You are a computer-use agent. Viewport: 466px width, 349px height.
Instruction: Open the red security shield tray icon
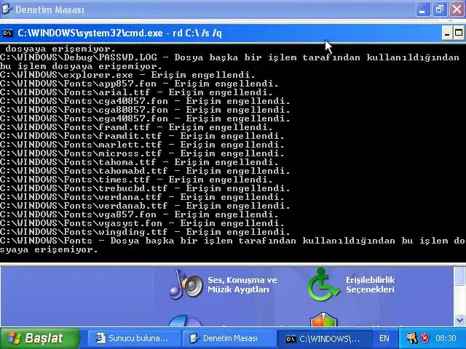point(425,338)
